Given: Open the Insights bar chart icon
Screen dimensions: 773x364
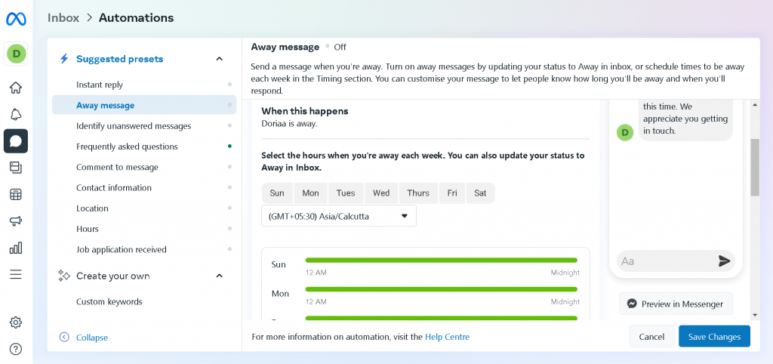Looking at the screenshot, I should click(16, 248).
